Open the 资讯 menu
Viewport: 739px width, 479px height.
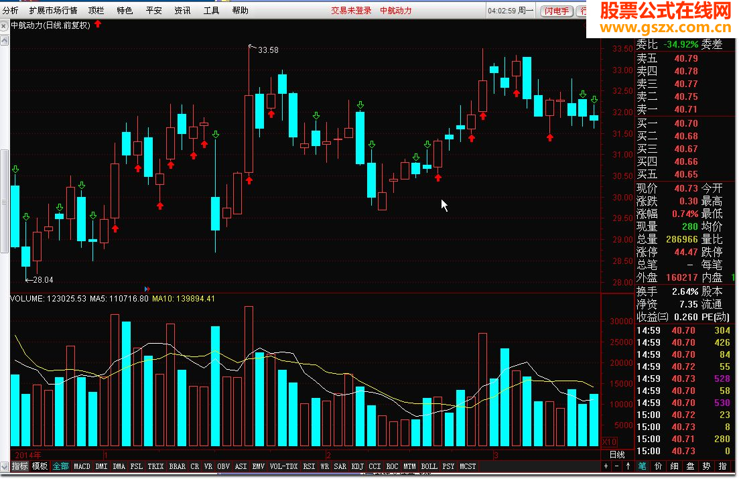point(182,10)
